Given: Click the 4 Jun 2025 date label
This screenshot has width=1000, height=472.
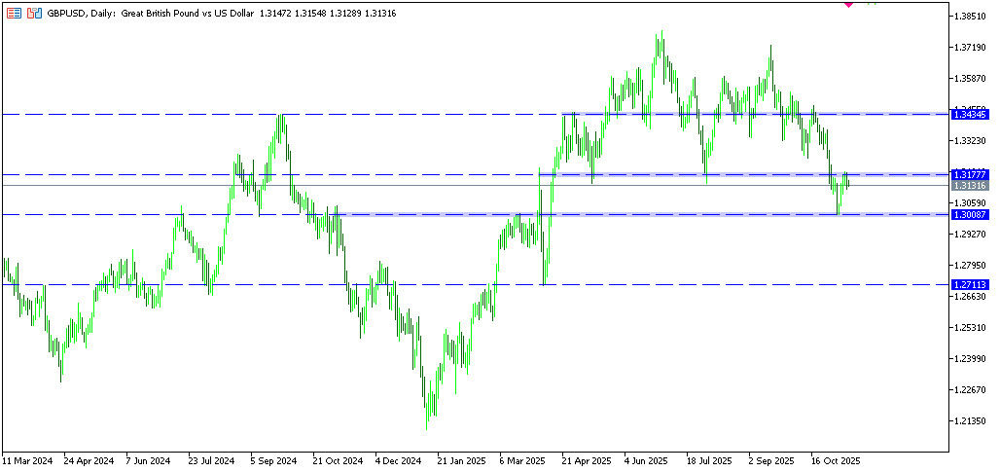Looking at the screenshot, I should (646, 460).
